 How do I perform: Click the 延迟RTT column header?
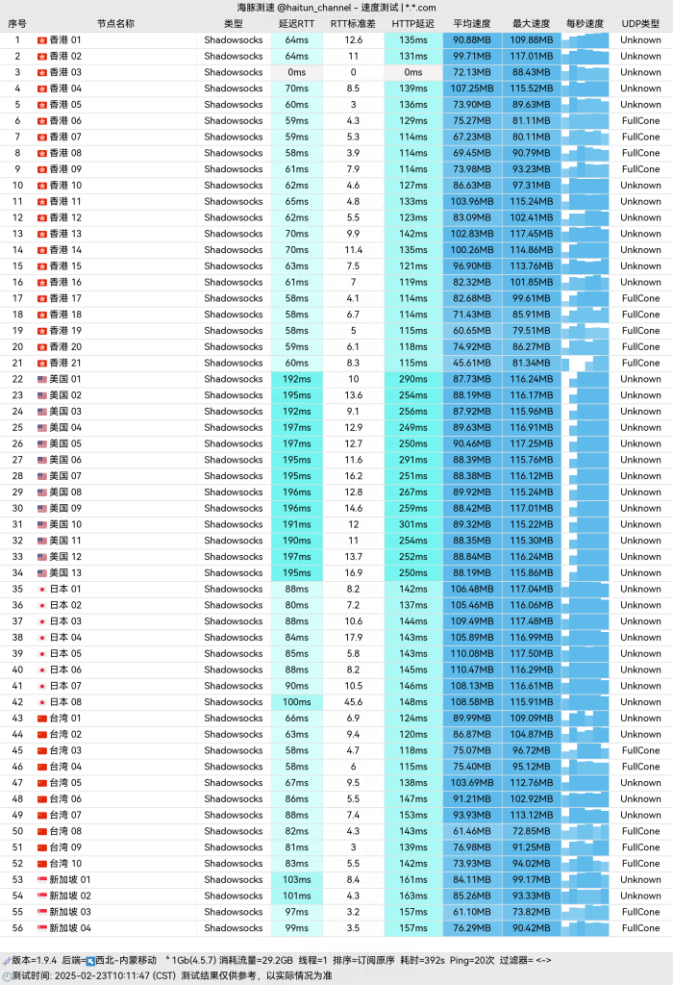[x=297, y=24]
